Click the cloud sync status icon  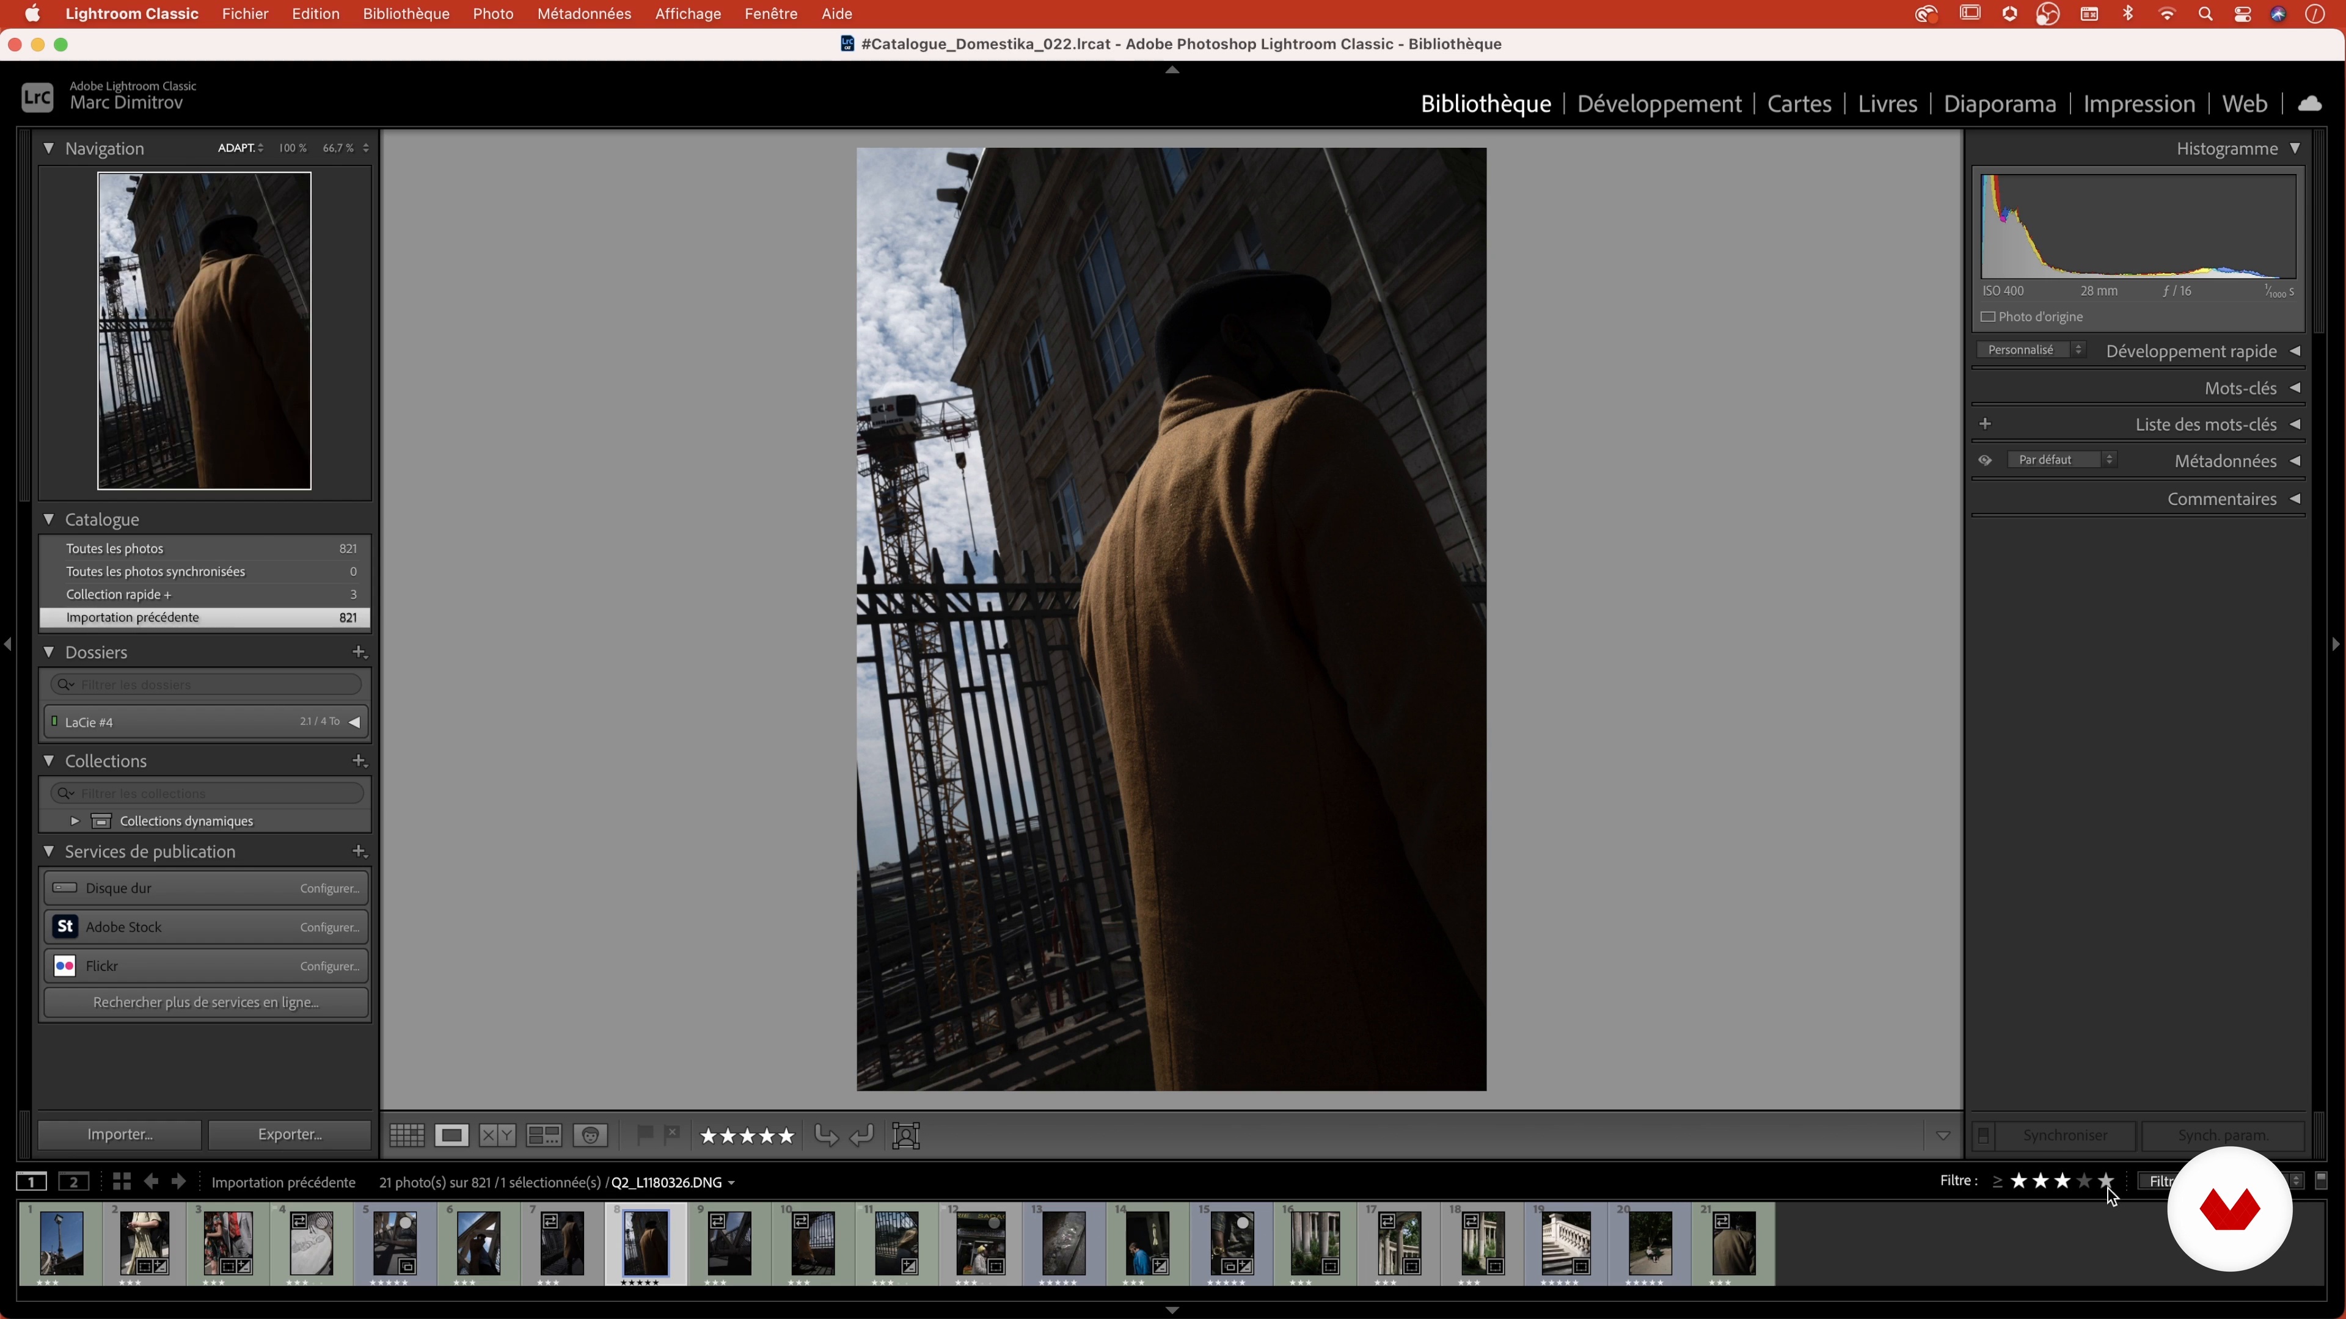point(2309,104)
